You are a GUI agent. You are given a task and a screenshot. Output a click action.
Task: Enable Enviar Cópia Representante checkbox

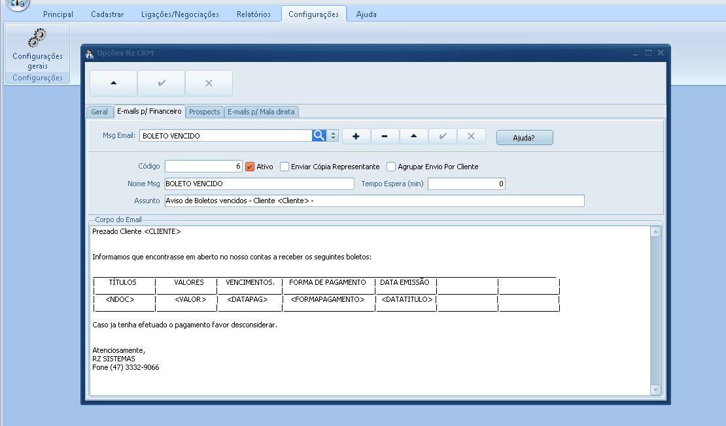tap(285, 167)
